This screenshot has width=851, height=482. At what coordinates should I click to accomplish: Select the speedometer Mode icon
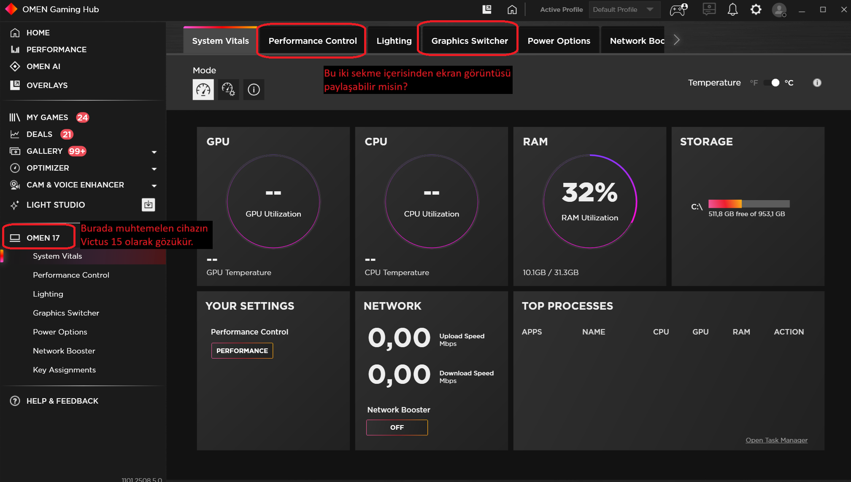click(x=203, y=89)
